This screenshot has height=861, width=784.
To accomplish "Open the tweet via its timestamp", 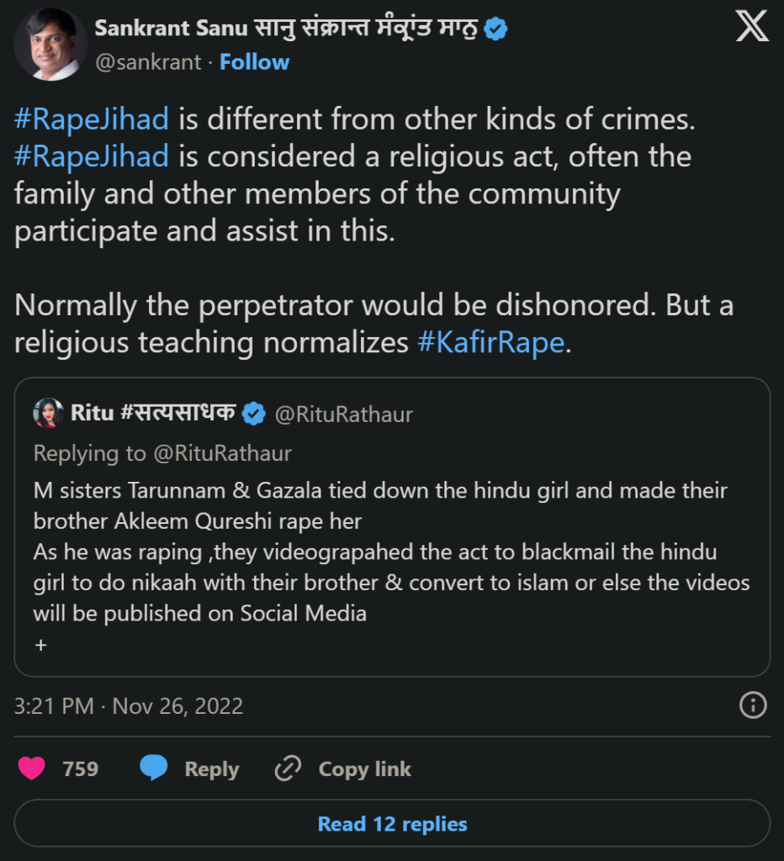I will point(129,706).
